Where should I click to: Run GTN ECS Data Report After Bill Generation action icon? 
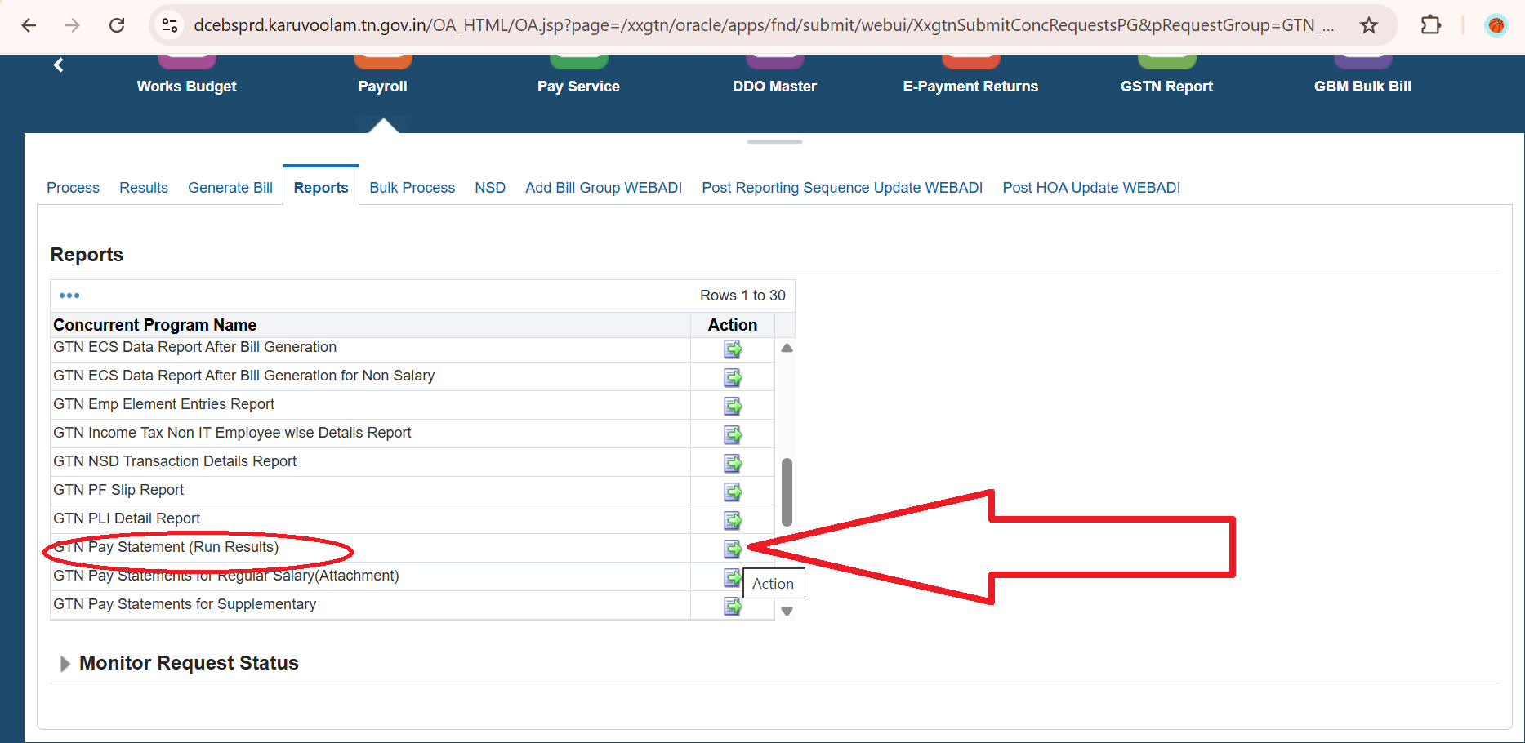click(x=733, y=349)
